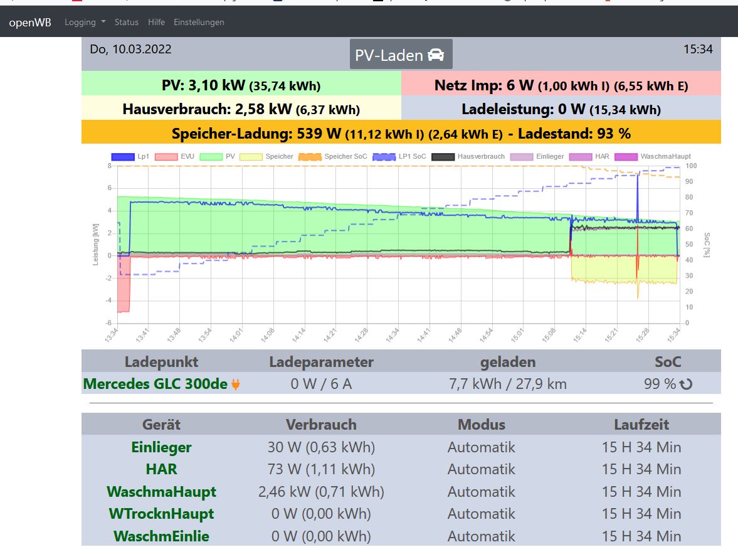The image size is (738, 547).
Task: Open the Logging dropdown menu
Action: (85, 22)
